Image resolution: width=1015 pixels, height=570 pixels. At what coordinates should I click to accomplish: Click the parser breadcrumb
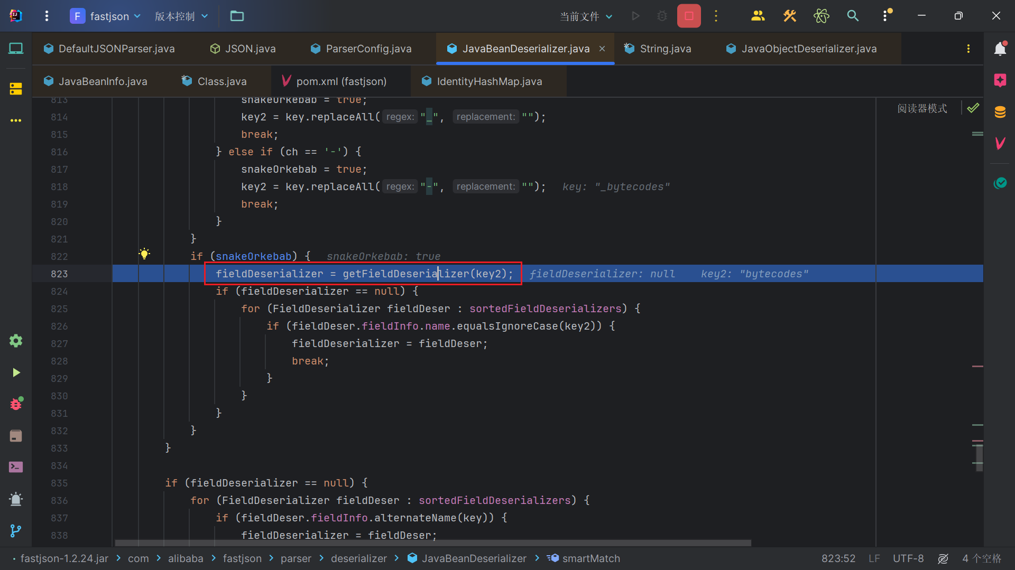(296, 558)
